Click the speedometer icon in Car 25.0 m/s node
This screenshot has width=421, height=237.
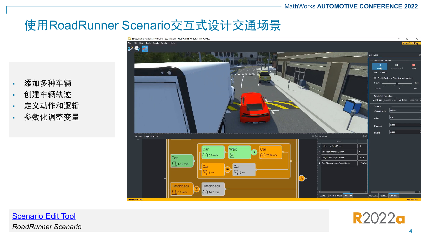point(263,155)
